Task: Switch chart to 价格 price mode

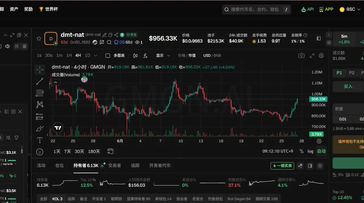Action: (182, 56)
